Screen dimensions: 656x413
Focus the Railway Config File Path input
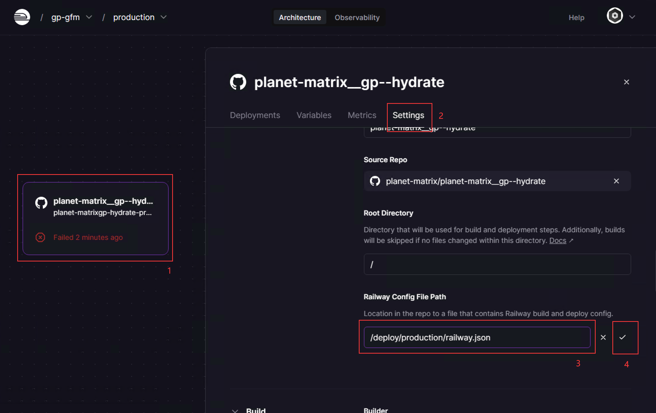477,337
